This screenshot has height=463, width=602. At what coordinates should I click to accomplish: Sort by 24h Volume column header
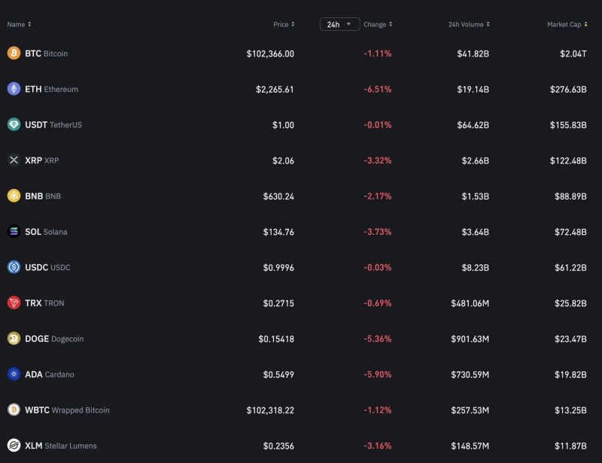[x=468, y=24]
